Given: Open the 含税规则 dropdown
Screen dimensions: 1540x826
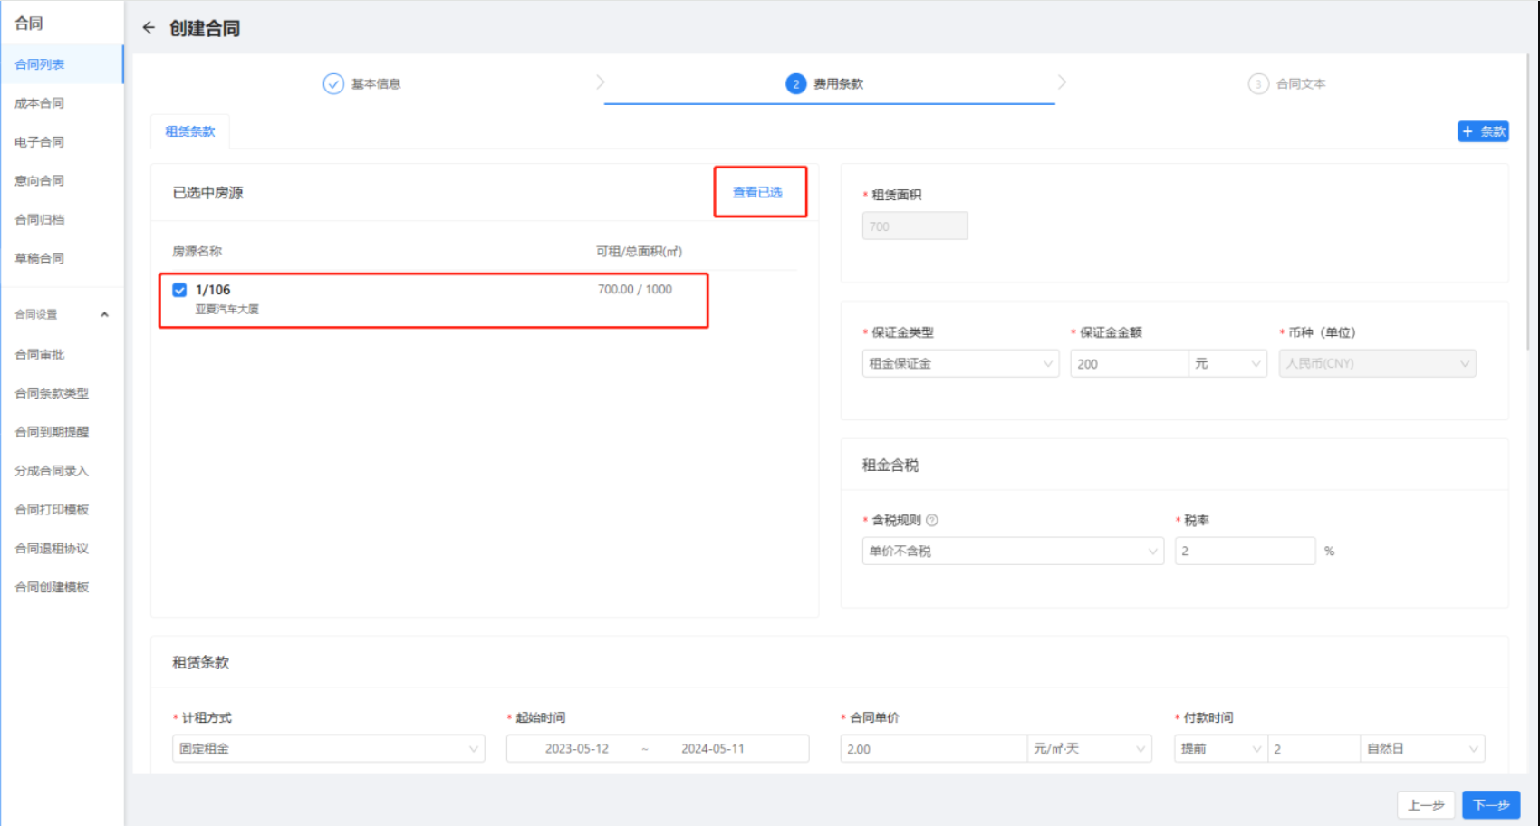Looking at the screenshot, I should click(1012, 552).
